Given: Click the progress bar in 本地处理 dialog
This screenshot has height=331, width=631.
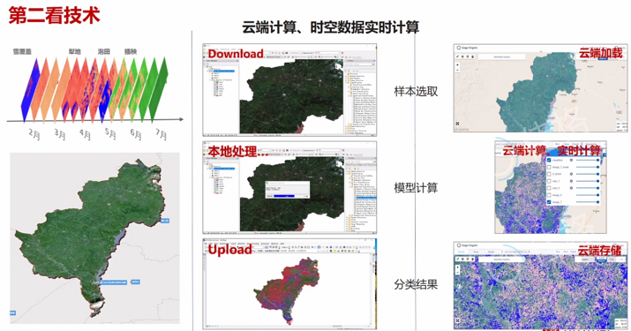Looking at the screenshot, I should pos(284,196).
